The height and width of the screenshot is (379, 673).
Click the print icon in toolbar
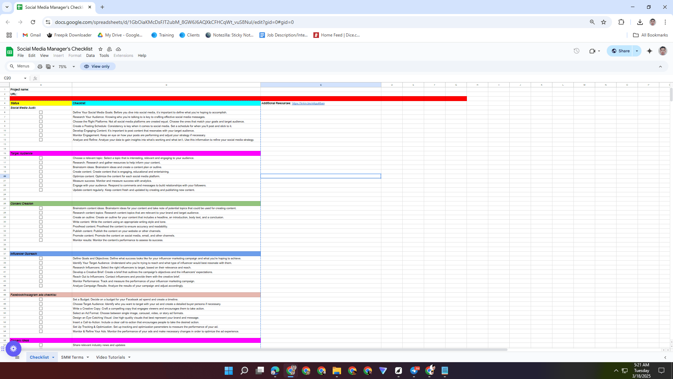[x=40, y=67]
